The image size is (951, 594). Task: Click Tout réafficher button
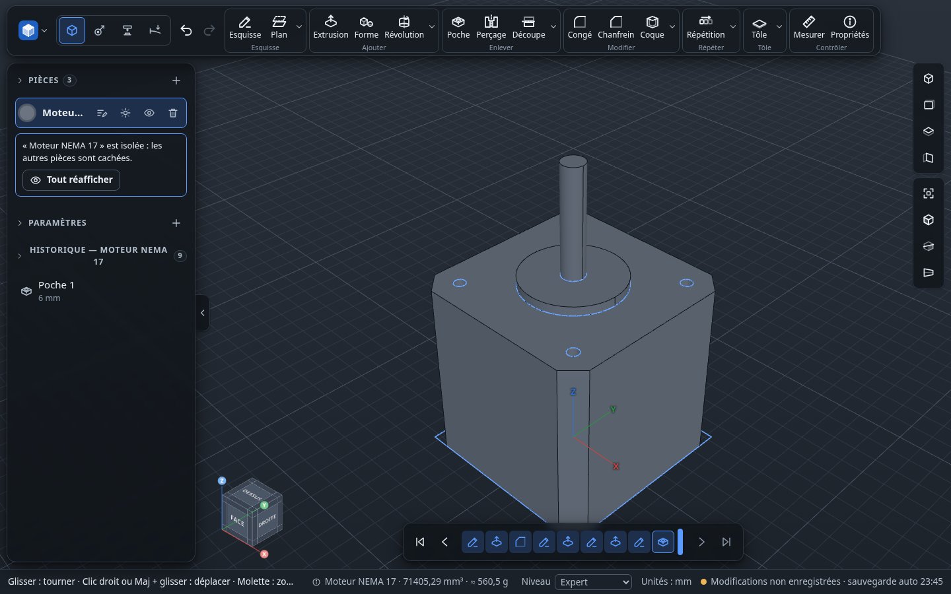coord(71,180)
